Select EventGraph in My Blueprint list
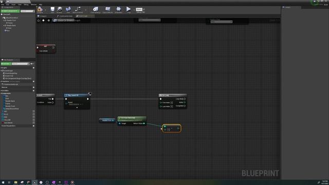Image resolution: width=329 pixels, height=185 pixels. click(x=8, y=71)
